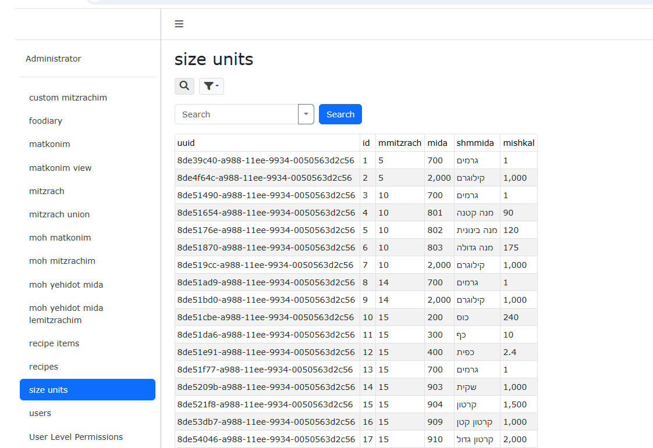Expand the search box dropdown arrow
Viewport: 653px width, 448px height.
tap(306, 114)
